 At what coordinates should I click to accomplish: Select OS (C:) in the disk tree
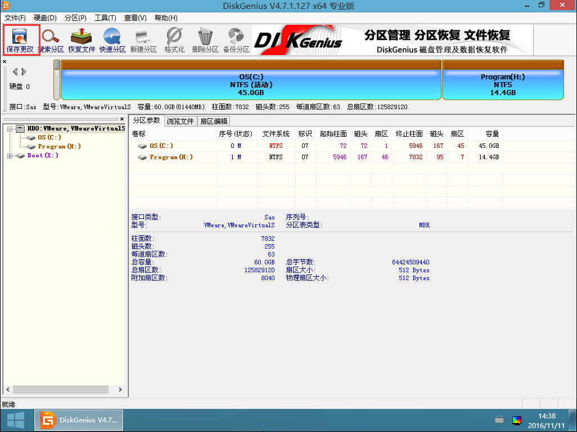point(49,137)
